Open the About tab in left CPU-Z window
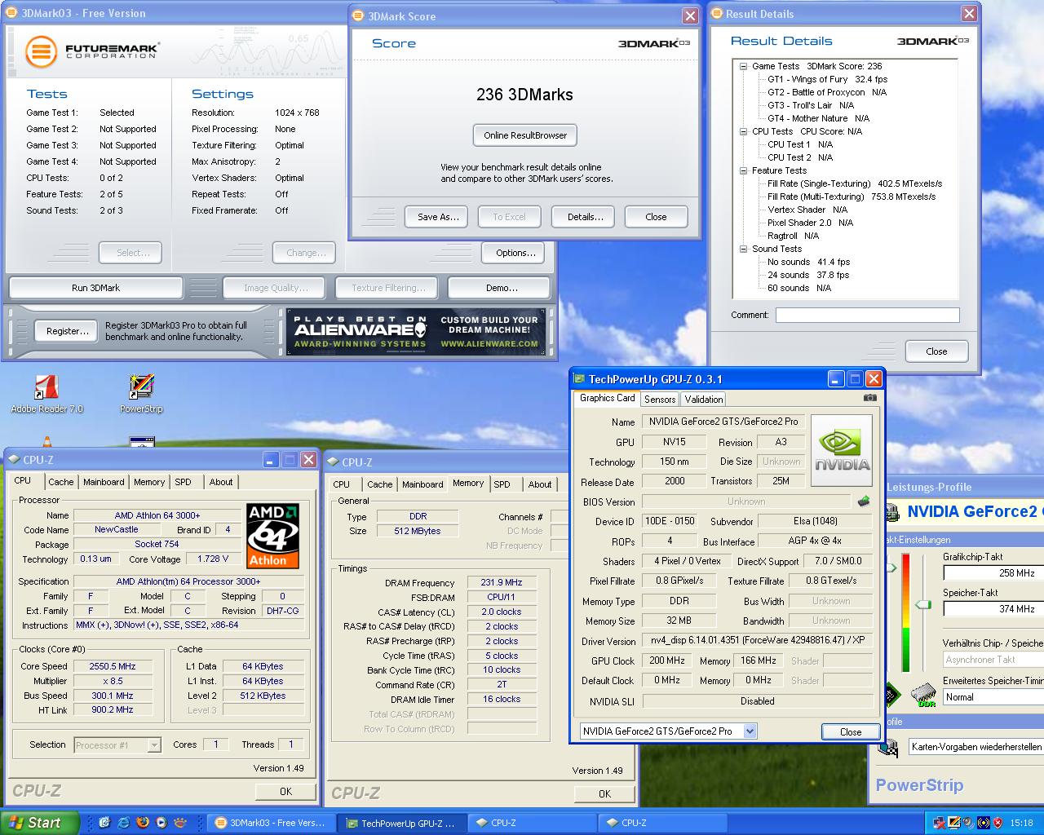Image resolution: width=1044 pixels, height=835 pixels. click(x=221, y=482)
